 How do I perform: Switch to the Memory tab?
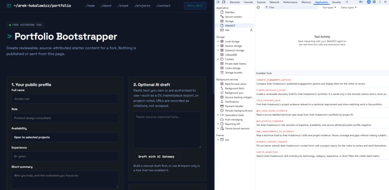coord(306,2)
